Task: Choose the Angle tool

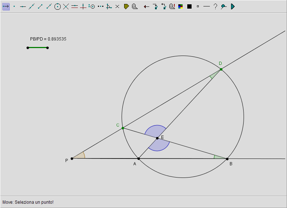Action: pos(109,6)
